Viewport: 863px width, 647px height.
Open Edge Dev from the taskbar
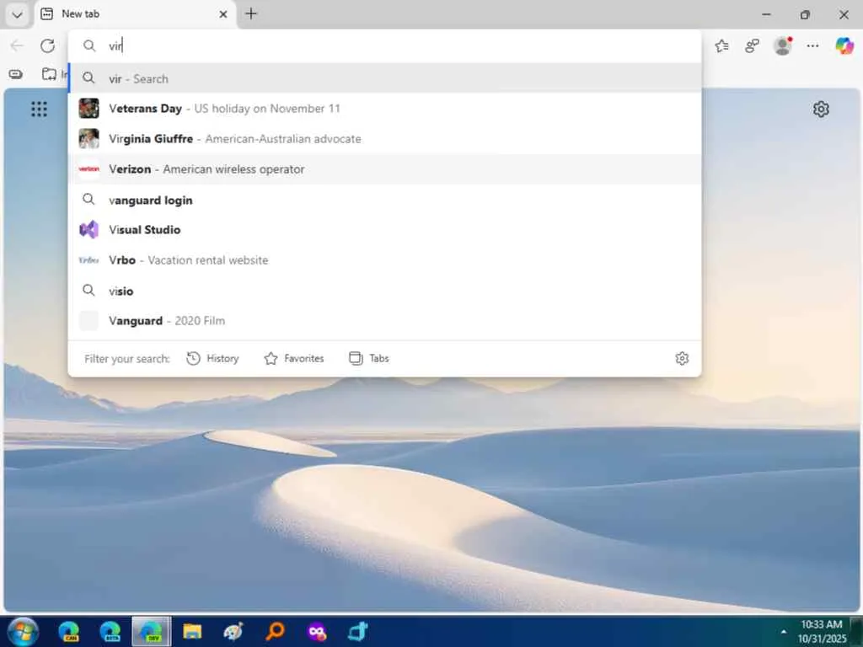152,631
